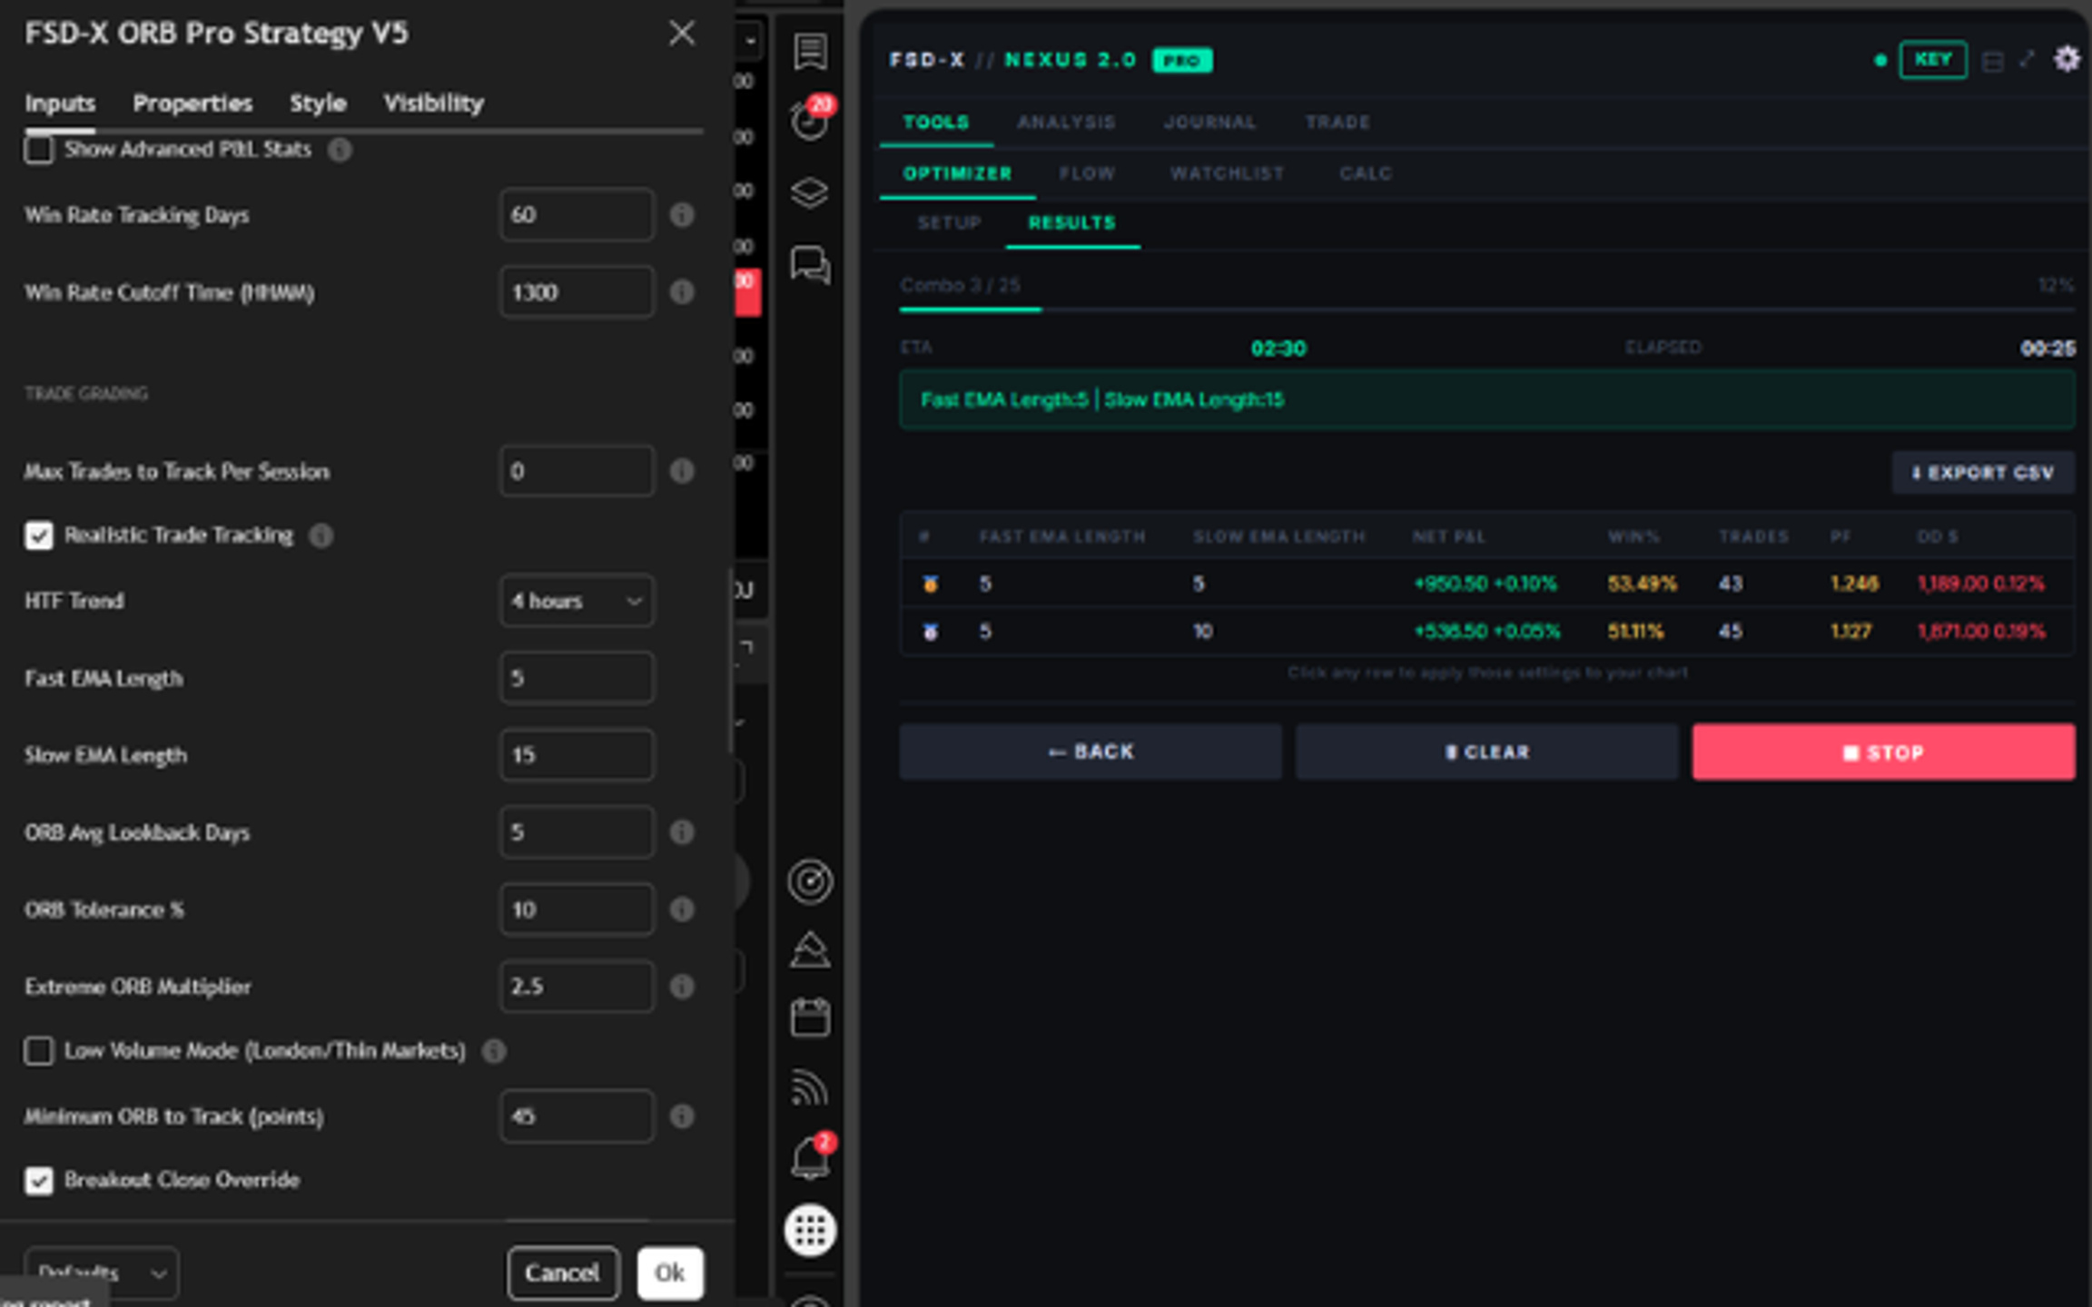
Task: Switch to the SETUP tab
Action: [x=949, y=223]
